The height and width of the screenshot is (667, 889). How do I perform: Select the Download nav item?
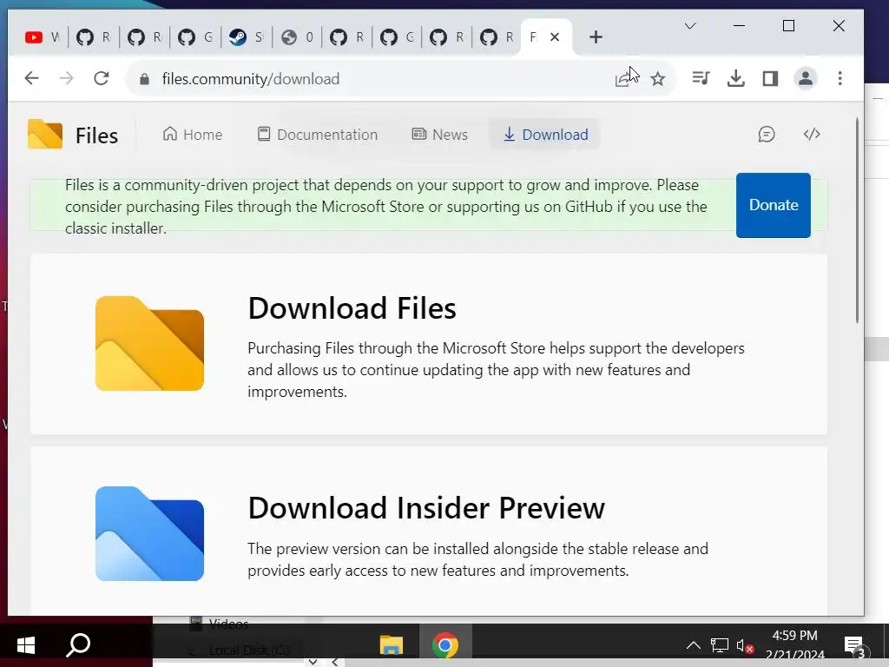(x=545, y=135)
